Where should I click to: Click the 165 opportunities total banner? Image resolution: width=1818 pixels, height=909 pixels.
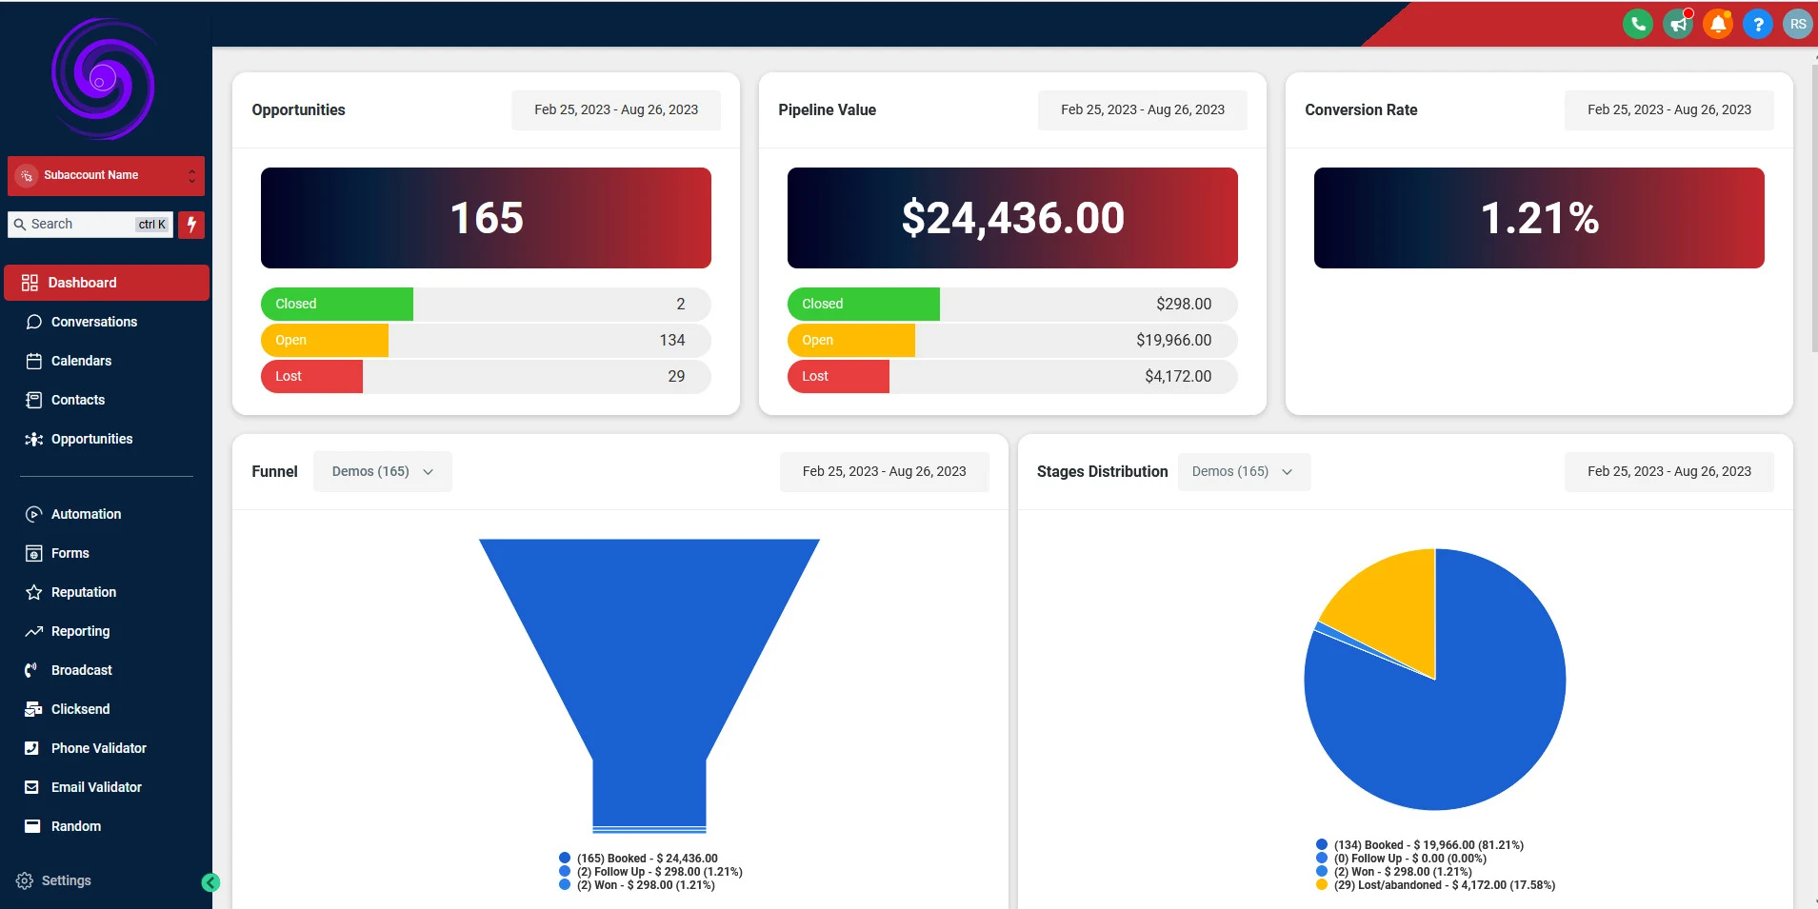(x=486, y=218)
